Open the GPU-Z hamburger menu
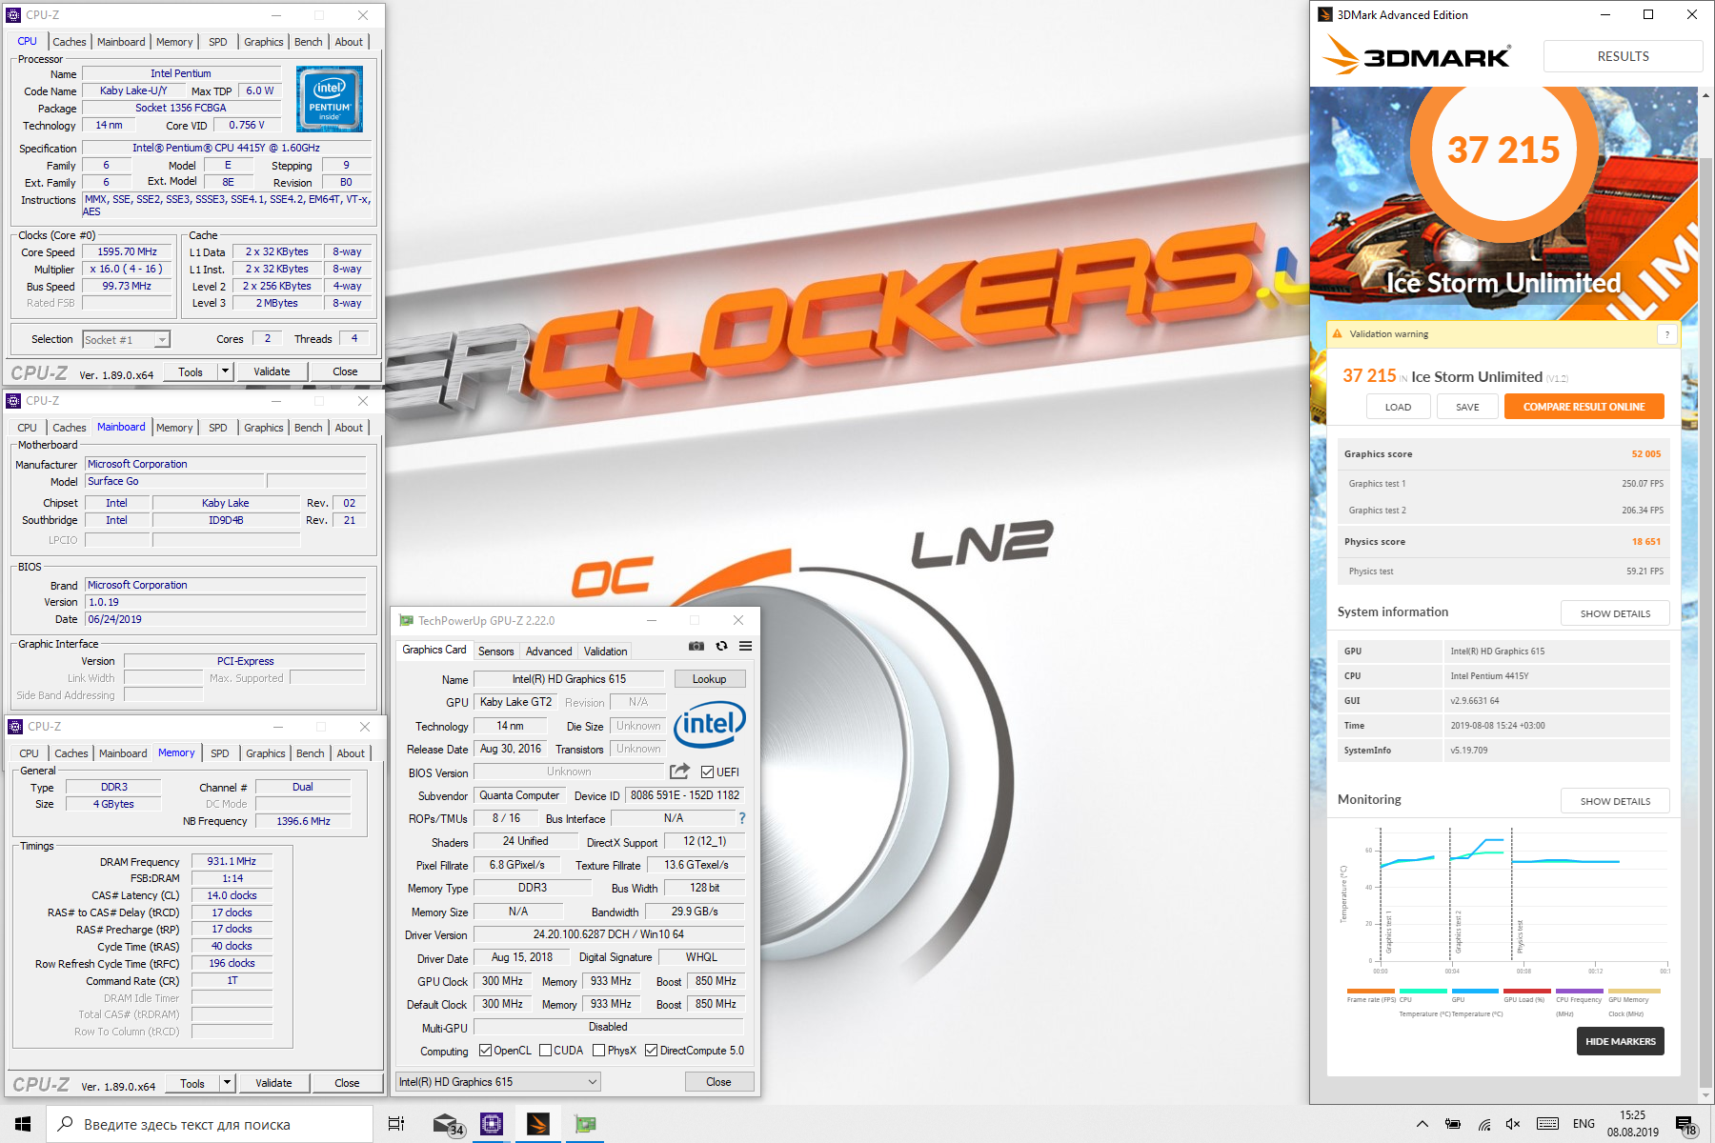1715x1143 pixels. (x=745, y=646)
